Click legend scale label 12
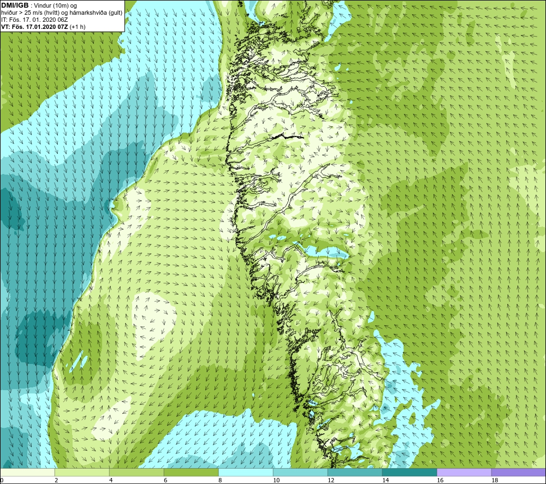The image size is (546, 484). (x=331, y=481)
